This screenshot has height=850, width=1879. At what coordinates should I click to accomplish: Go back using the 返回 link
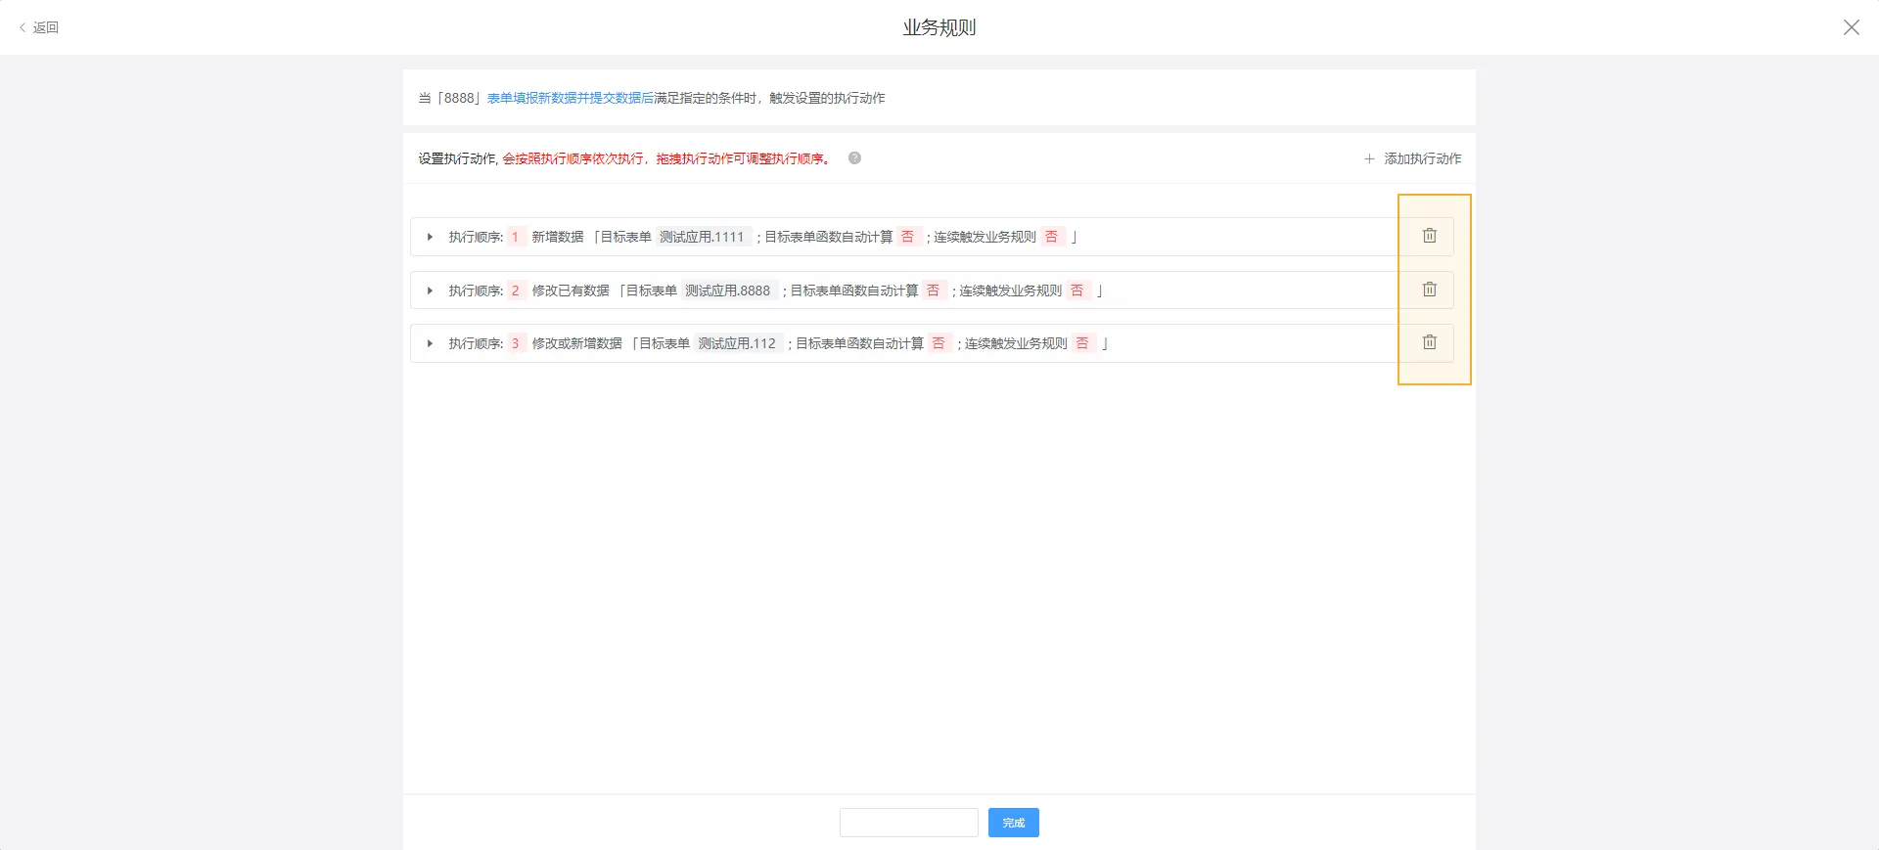[40, 27]
